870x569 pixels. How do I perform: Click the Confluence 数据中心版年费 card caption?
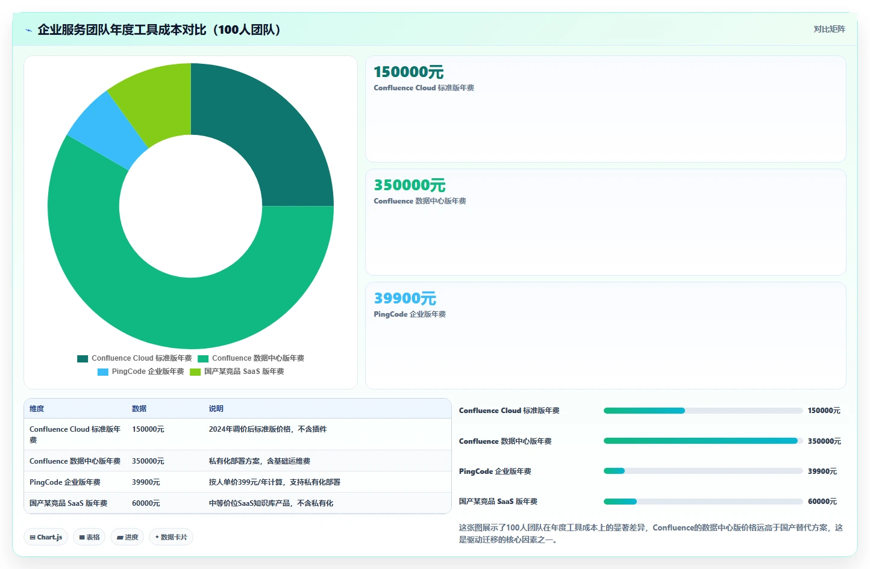click(420, 201)
